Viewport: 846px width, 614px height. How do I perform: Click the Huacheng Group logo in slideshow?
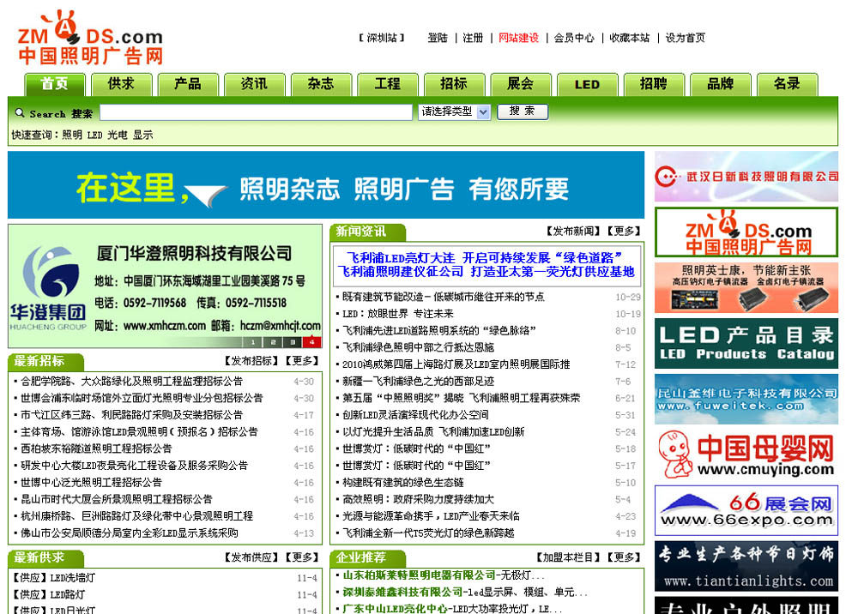tap(48, 287)
